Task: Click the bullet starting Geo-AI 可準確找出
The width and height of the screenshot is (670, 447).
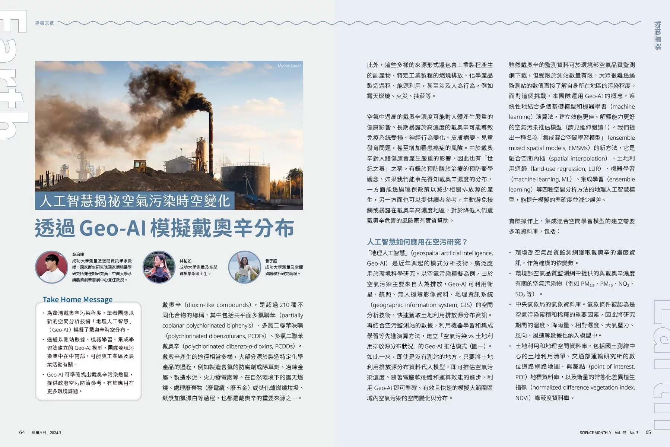Action: pos(88,383)
